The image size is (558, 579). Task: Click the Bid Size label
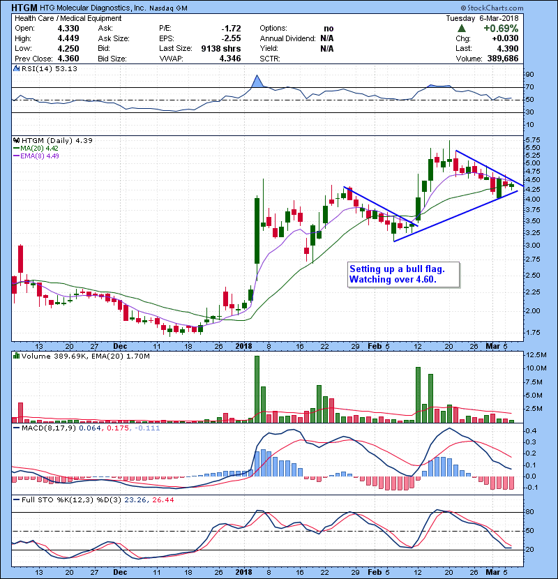pyautogui.click(x=112, y=59)
